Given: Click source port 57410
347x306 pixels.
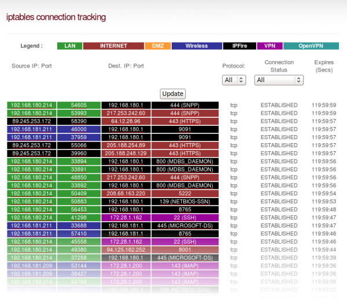Looking at the screenshot, I should [79, 234].
